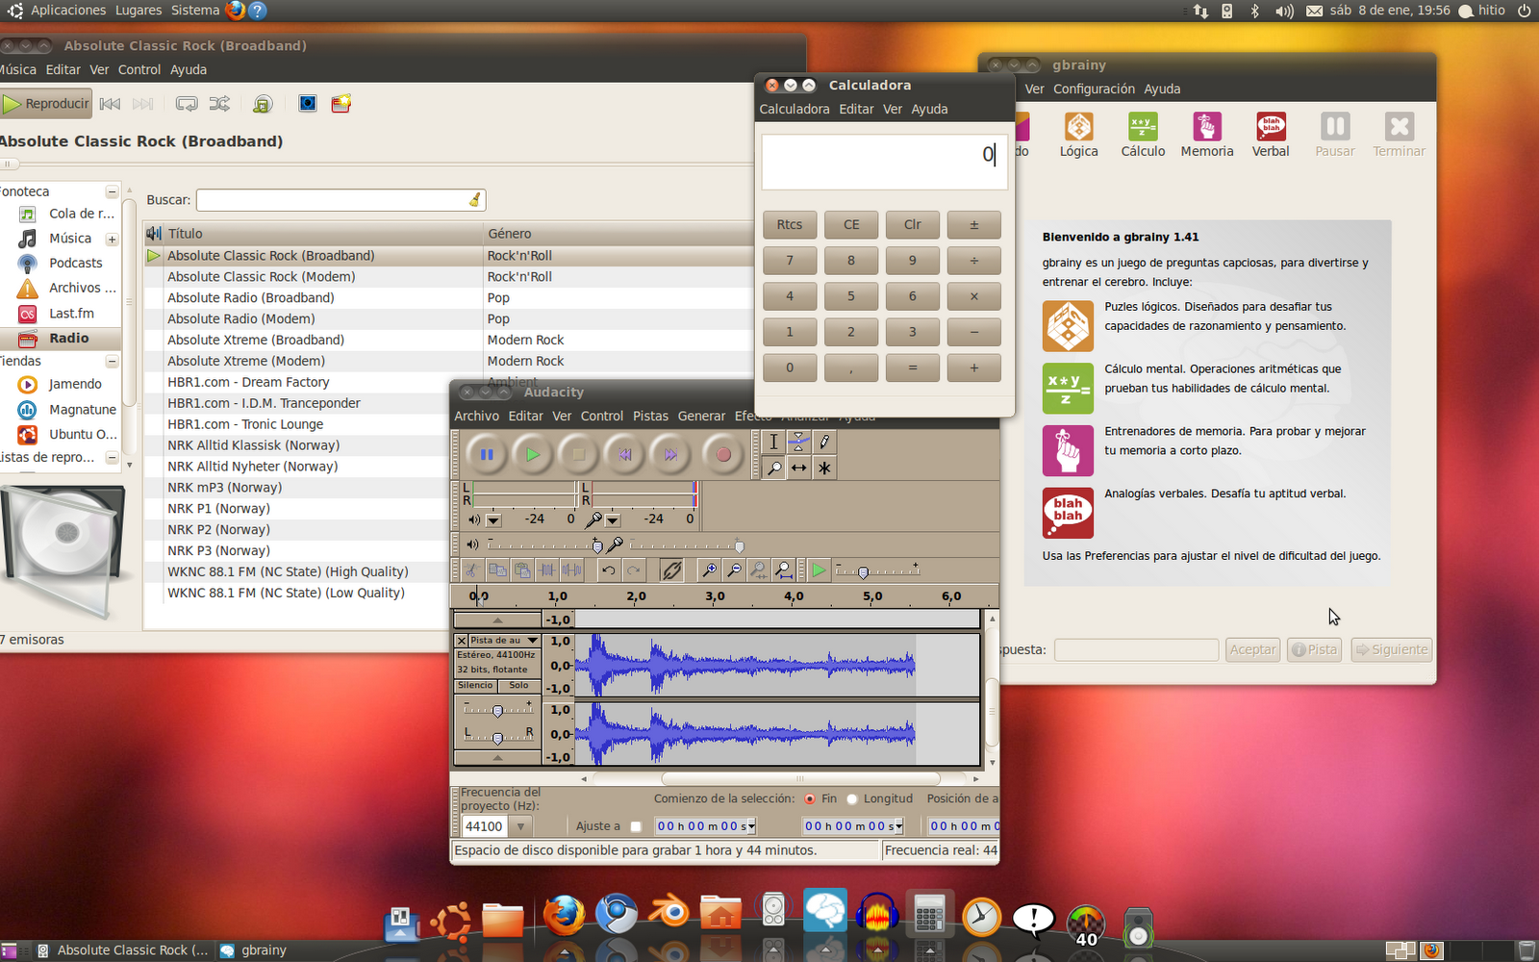
Task: Collapse the Tiendas section in Rhythmbox
Action: point(112,362)
